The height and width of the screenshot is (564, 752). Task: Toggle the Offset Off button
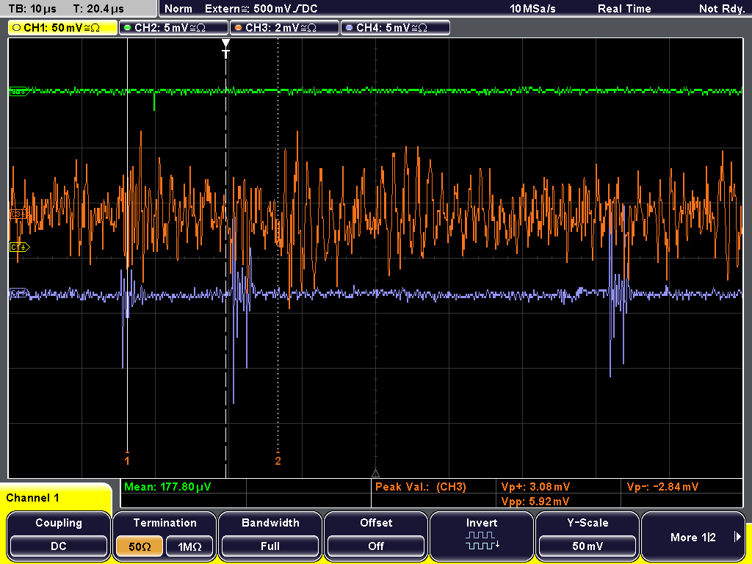pos(376,546)
